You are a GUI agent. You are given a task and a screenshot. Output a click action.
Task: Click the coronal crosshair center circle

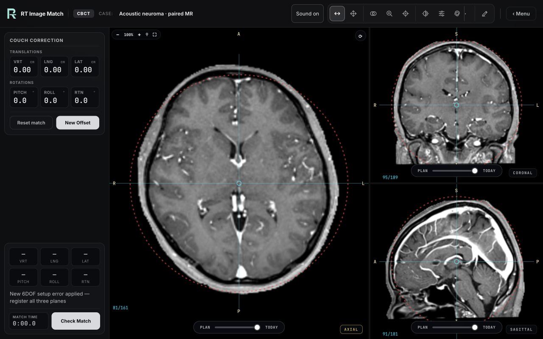[456, 105]
